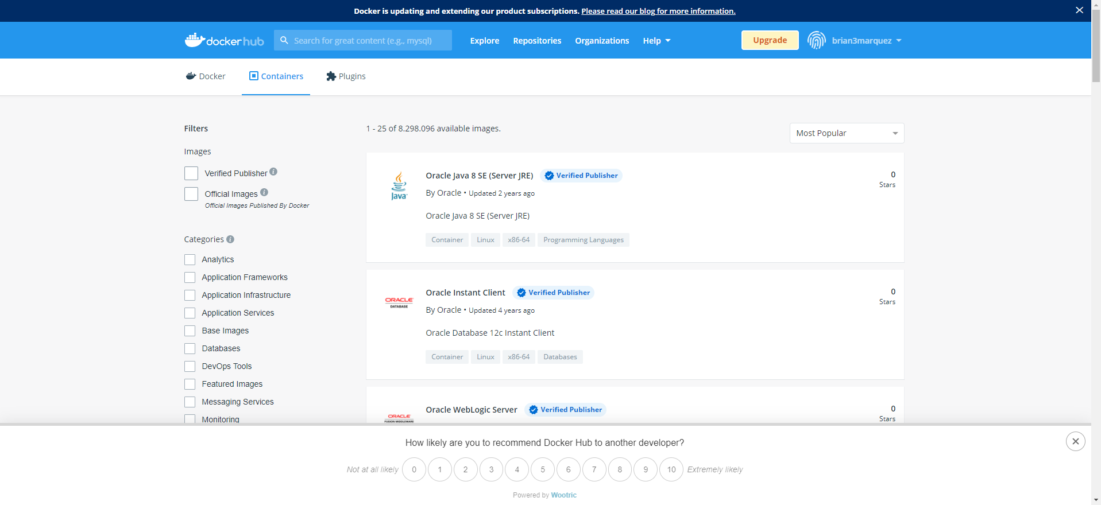Rate recommendation likelihood as 10
1101x505 pixels.
click(671, 469)
